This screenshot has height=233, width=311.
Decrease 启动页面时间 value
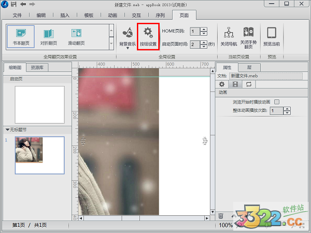[204, 47]
